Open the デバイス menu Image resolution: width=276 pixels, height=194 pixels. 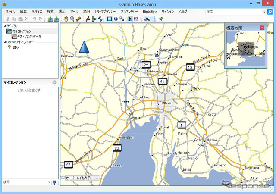point(37,12)
